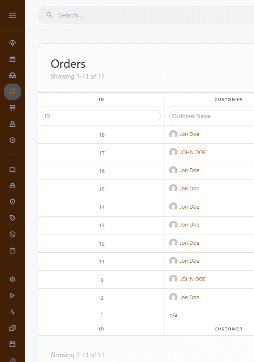
Task: Open the customers section via user silhouette icon
Action: click(12, 123)
